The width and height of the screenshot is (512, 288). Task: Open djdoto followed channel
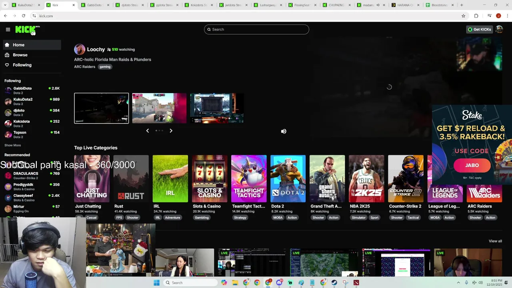[x=32, y=112]
